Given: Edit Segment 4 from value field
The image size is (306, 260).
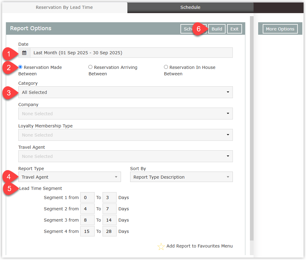Looking at the screenshot, I should point(87,231).
